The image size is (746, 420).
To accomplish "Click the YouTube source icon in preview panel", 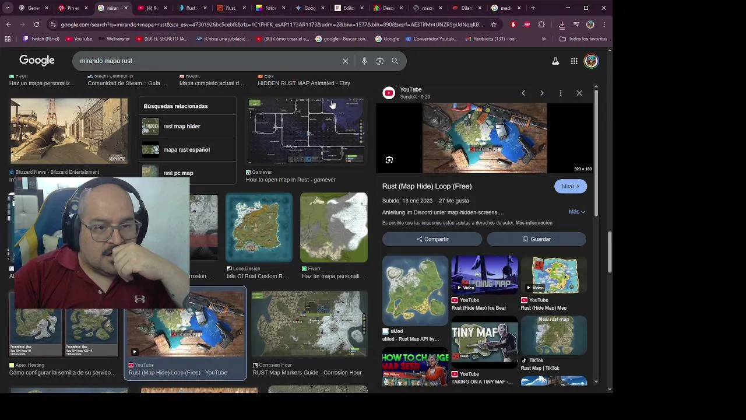I will [x=389, y=93].
